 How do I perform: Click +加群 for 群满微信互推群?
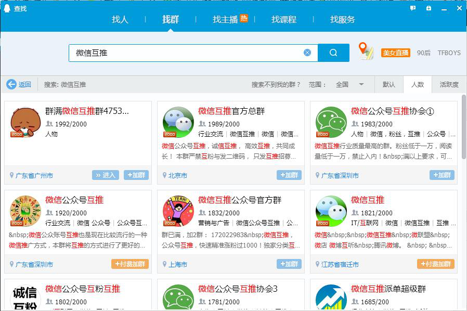coord(136,175)
